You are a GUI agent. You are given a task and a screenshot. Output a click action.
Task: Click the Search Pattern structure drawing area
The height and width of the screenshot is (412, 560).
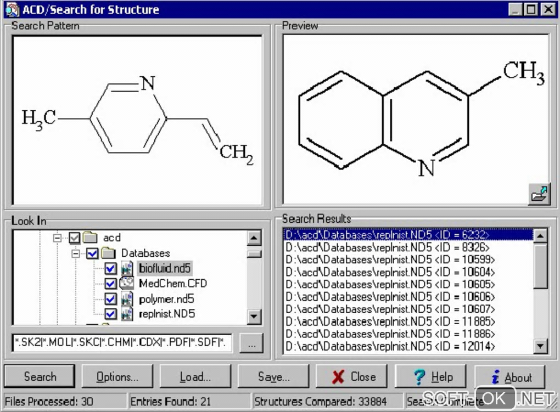pos(137,120)
